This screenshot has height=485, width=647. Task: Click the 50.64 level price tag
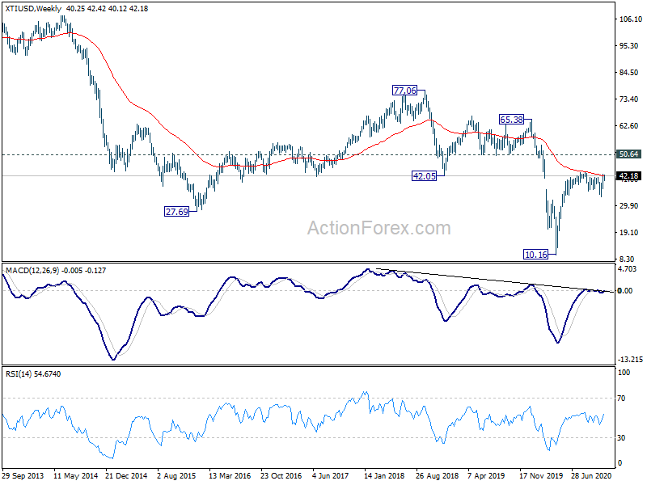click(x=628, y=154)
